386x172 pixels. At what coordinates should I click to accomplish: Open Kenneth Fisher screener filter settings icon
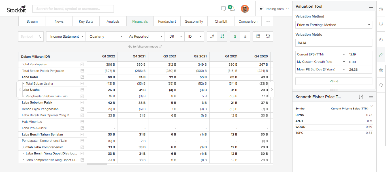[x=361, y=97]
